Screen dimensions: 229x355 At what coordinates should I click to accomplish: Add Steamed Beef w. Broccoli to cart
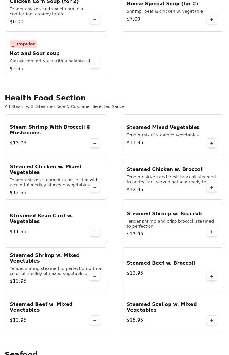pos(212,276)
